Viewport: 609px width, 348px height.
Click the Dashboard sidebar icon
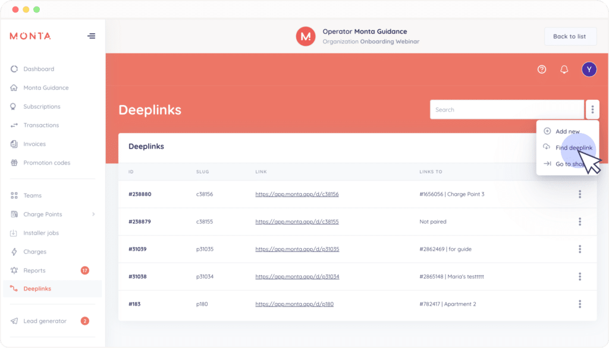pos(14,69)
